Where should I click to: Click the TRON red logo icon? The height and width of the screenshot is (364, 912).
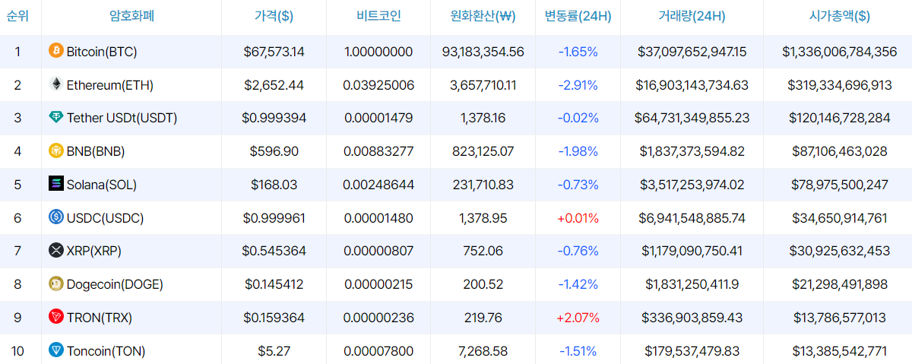point(55,317)
